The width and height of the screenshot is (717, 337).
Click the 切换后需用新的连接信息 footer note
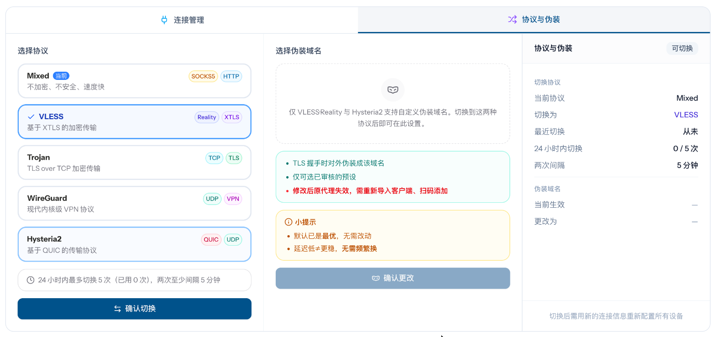tap(616, 316)
